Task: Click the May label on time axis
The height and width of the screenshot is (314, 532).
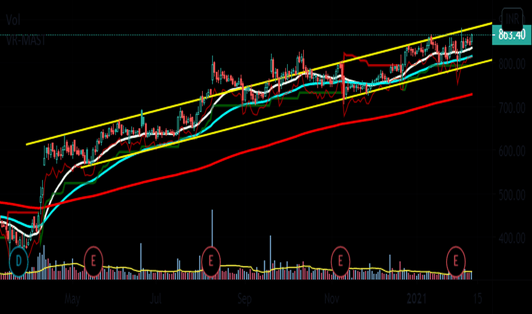Action: click(x=72, y=299)
